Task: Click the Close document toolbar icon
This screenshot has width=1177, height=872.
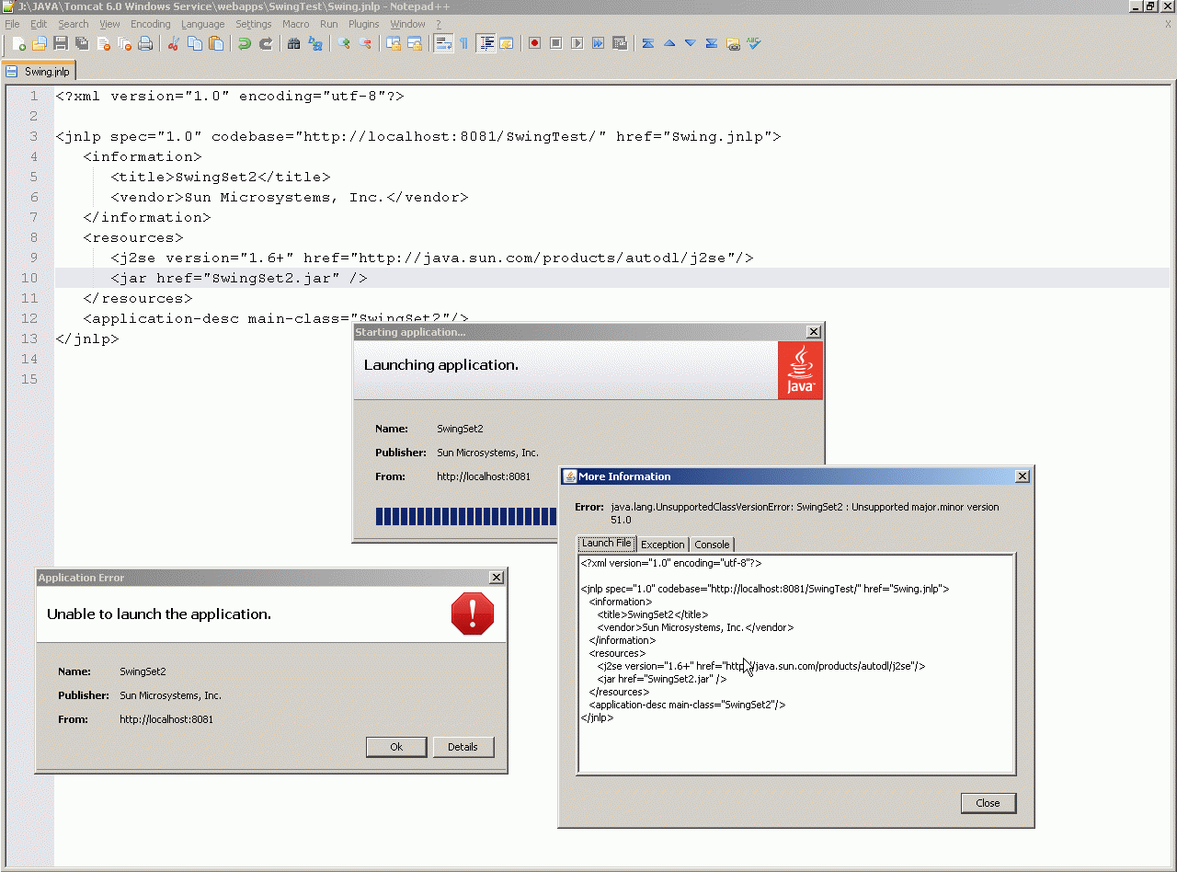Action: pyautogui.click(x=103, y=43)
